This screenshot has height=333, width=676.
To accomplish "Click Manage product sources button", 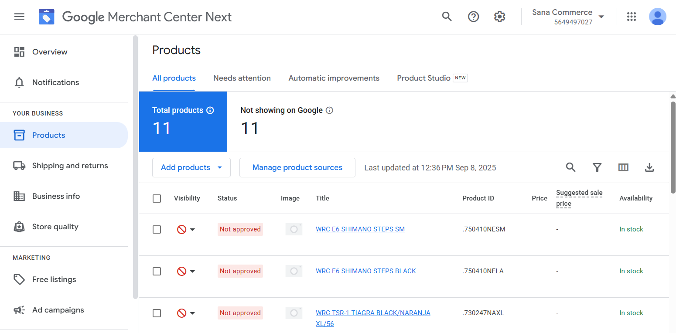I will 297,167.
